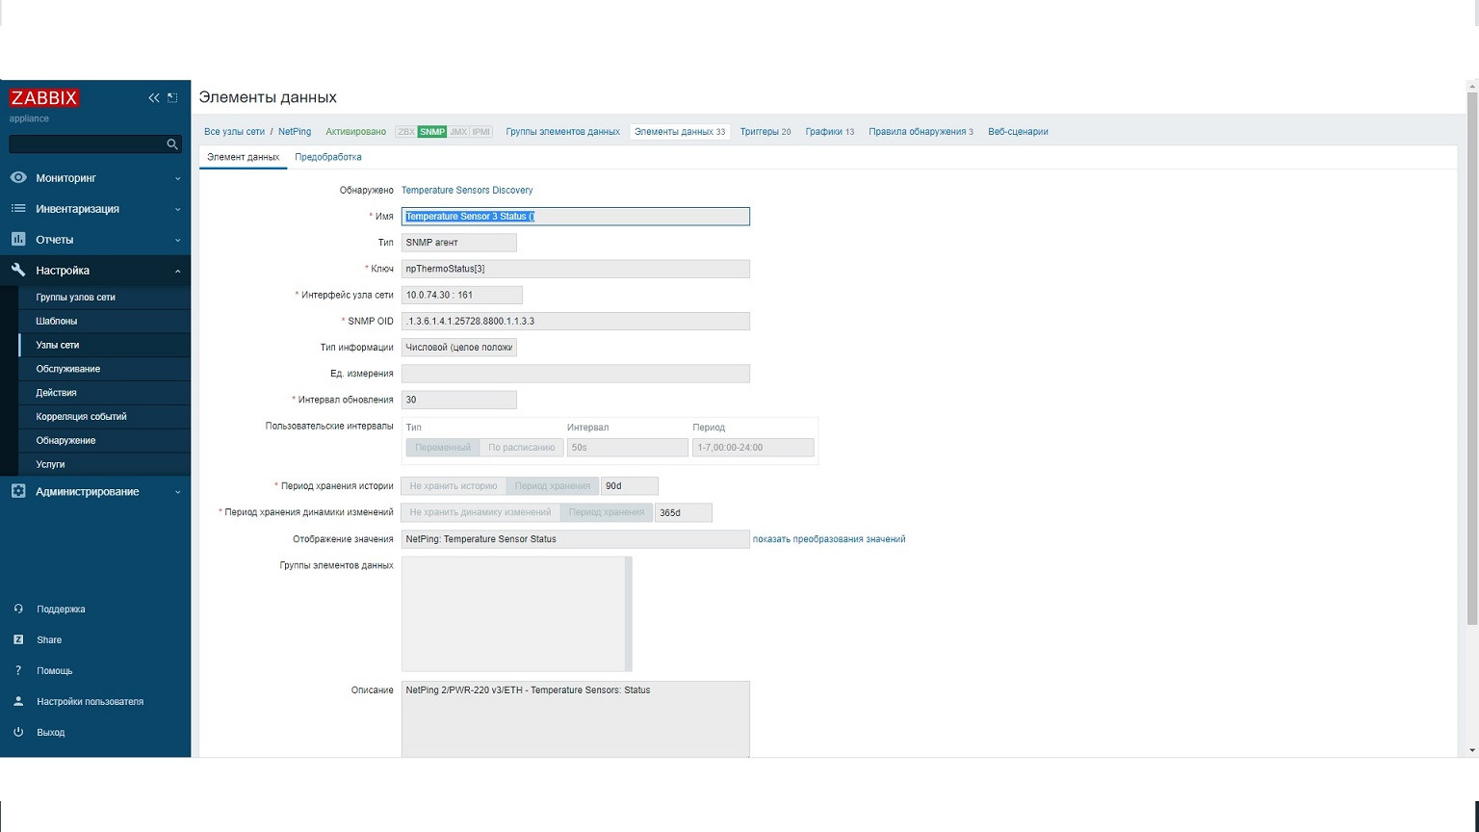Image resolution: width=1479 pixels, height=832 pixels.
Task: Open the 'Правила обнаружения 3' tab
Action: pos(921,132)
